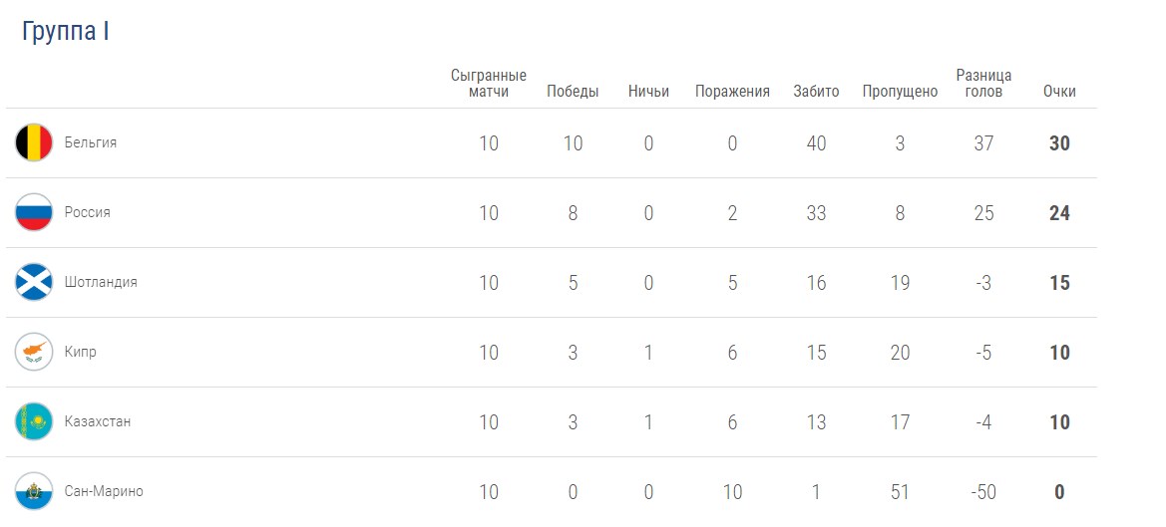Click the Belgium flag icon
1166x527 pixels.
(34, 142)
